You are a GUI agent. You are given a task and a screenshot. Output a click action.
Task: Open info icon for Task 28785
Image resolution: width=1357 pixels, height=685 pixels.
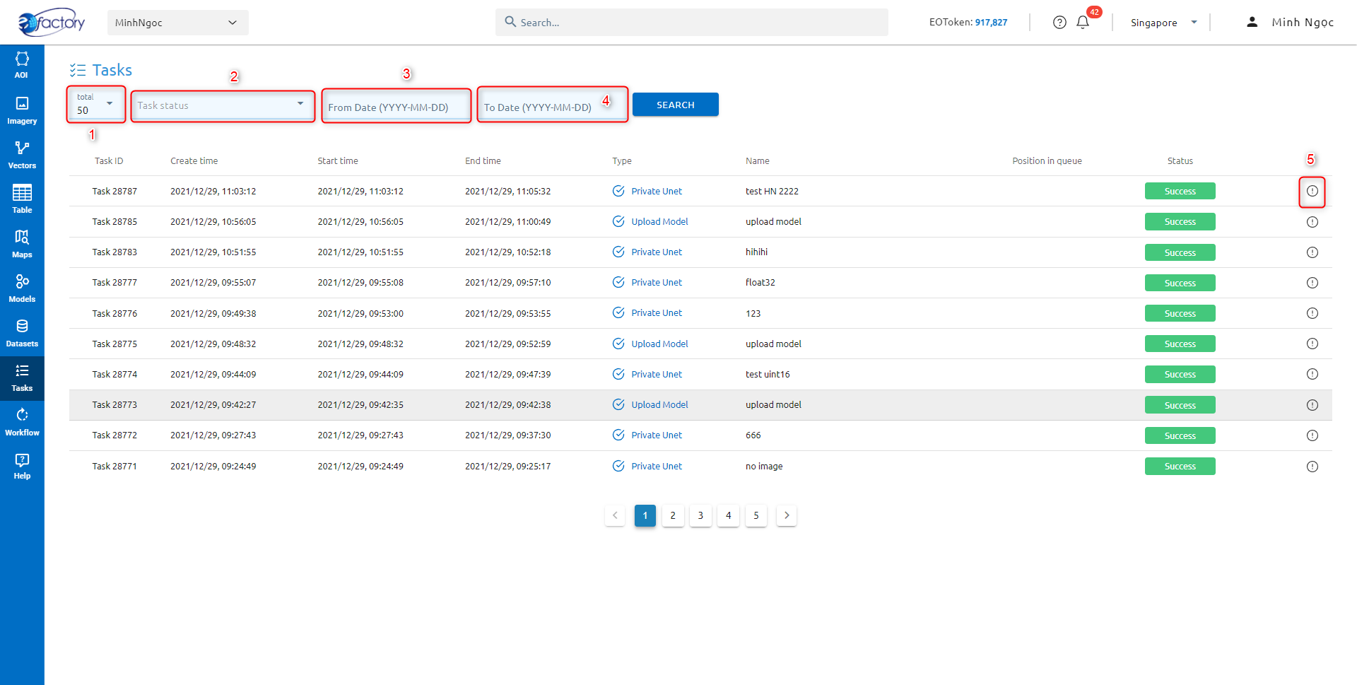click(x=1312, y=222)
